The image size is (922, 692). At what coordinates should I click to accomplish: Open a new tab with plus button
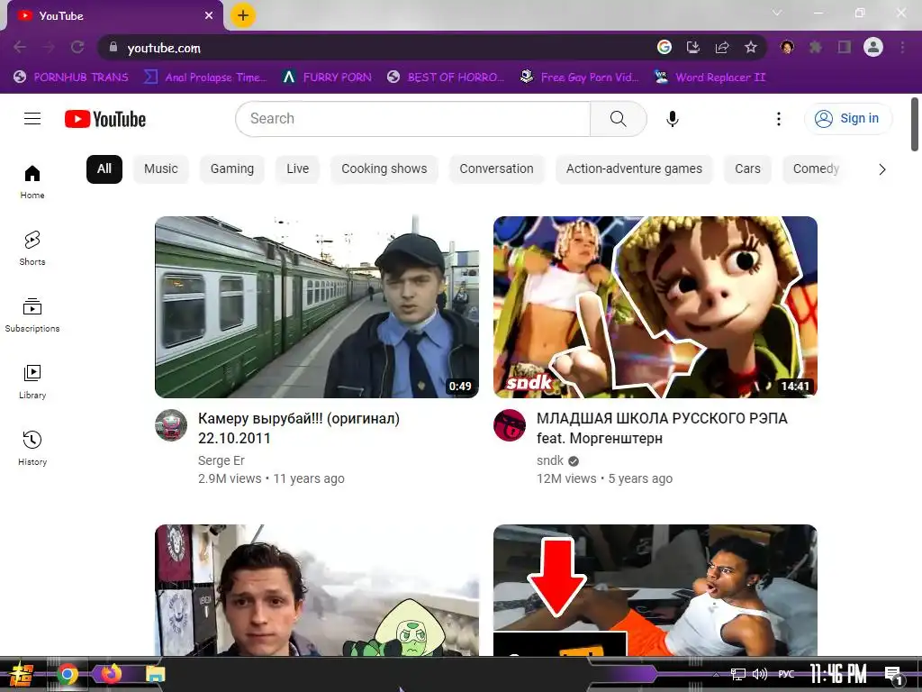[x=242, y=15]
